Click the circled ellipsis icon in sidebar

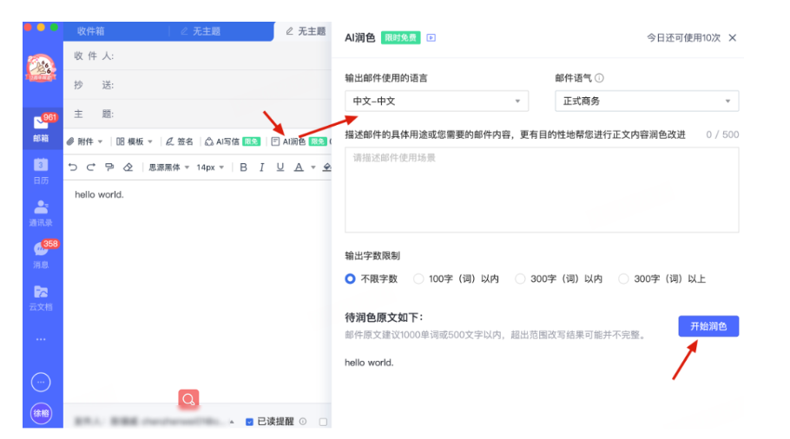click(x=41, y=382)
